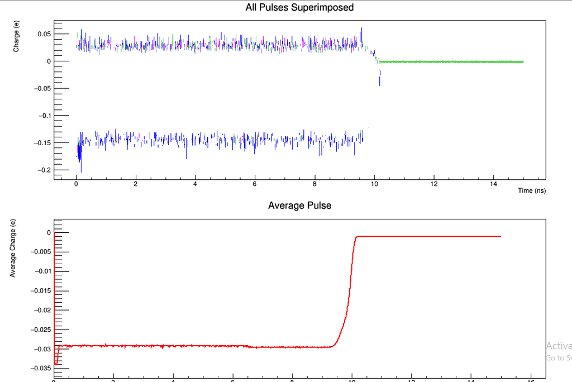
Task: Click the "0.05" tick label on top plot
Action: [44, 34]
